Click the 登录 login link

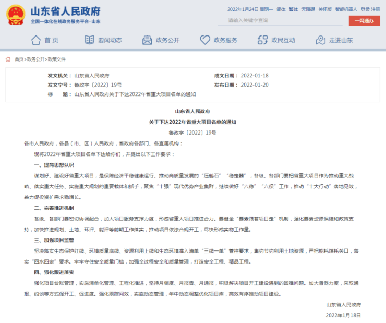[365, 9]
